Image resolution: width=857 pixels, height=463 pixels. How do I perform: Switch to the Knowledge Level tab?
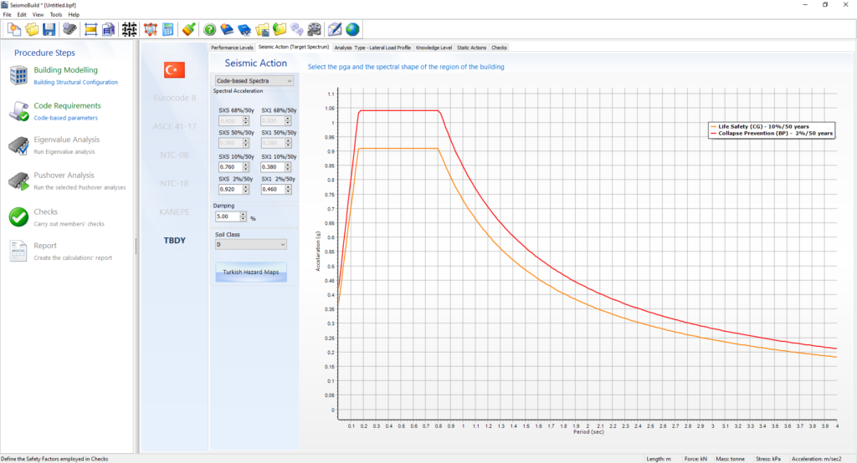point(434,48)
